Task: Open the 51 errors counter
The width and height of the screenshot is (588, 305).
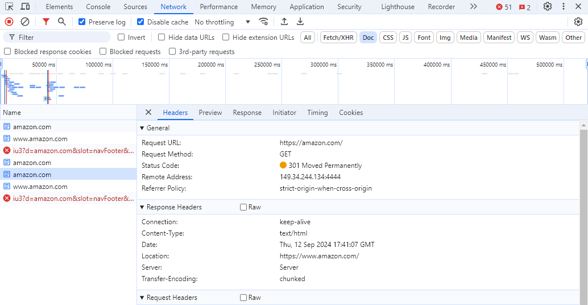Action: (504, 7)
